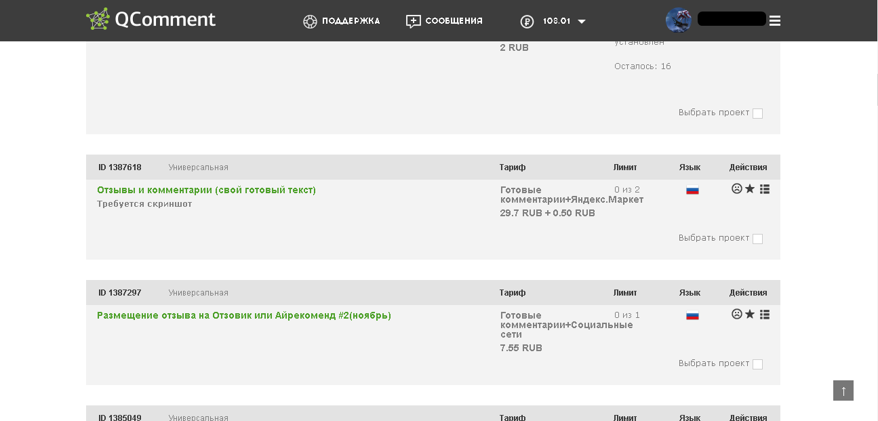Click the user avatar picture

pos(678,20)
